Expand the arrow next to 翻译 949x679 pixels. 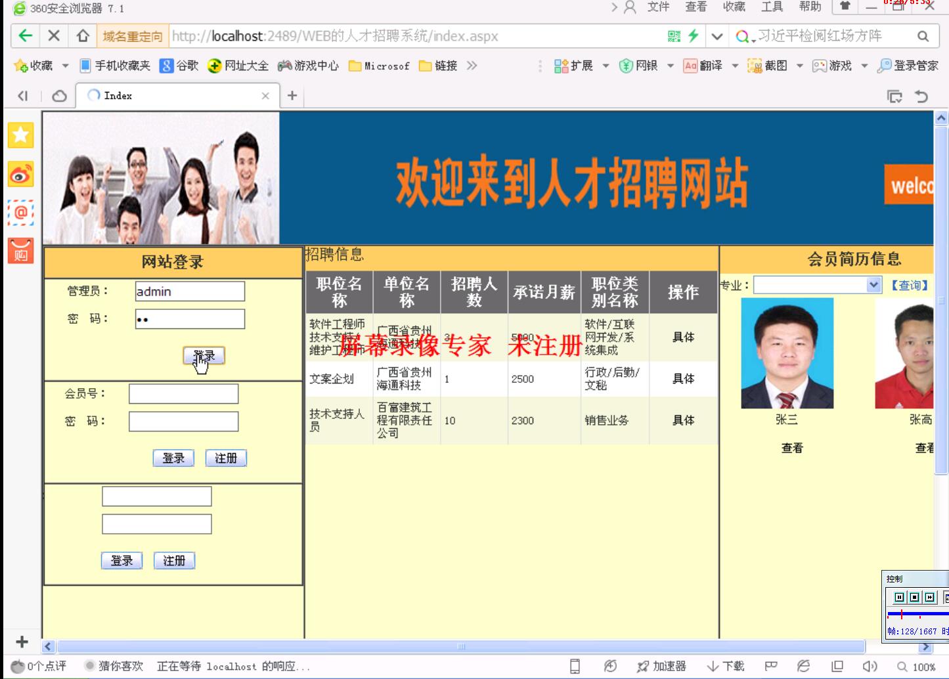click(x=735, y=66)
